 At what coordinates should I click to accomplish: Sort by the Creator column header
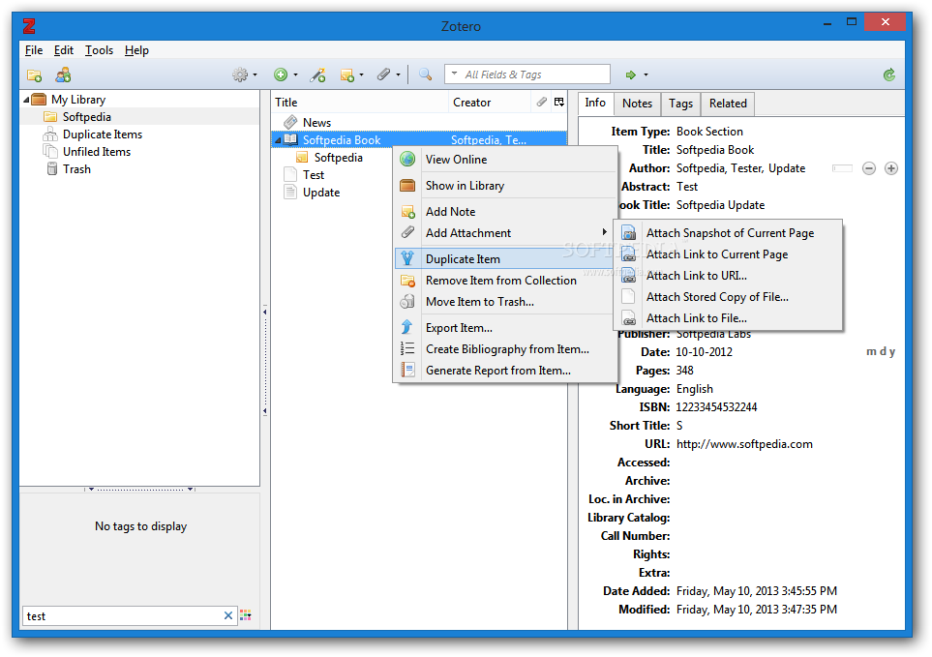tap(489, 103)
